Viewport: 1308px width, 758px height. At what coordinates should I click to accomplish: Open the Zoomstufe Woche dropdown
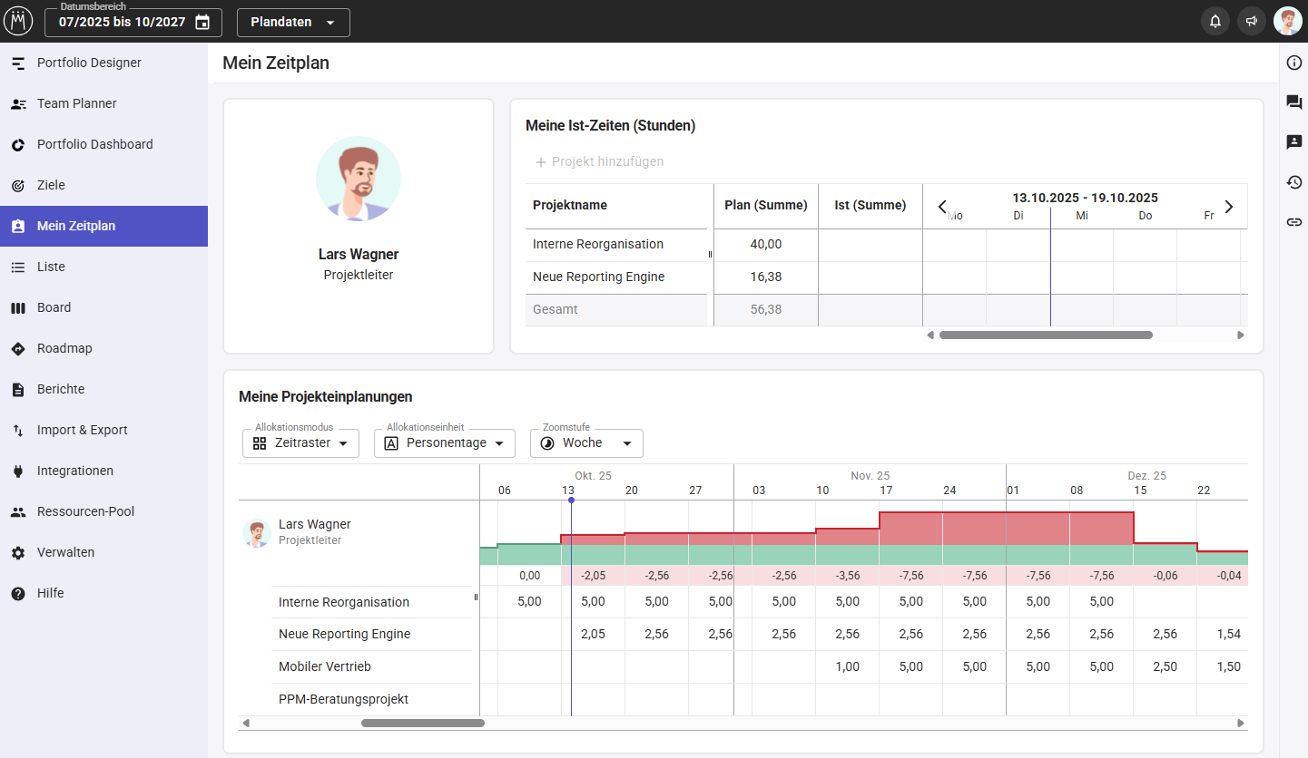tap(586, 443)
